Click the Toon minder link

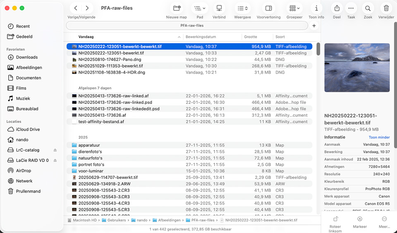coord(379,137)
